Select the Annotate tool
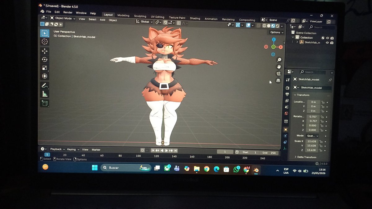The image size is (372, 209). pyautogui.click(x=45, y=85)
